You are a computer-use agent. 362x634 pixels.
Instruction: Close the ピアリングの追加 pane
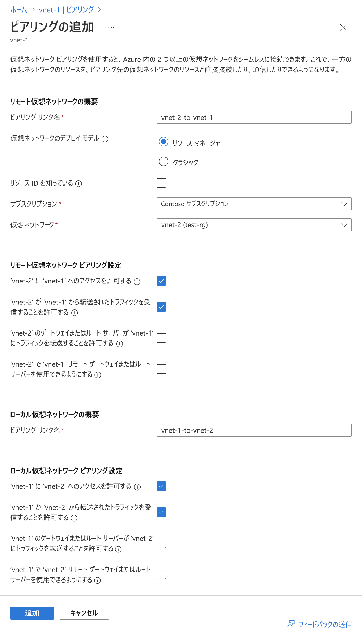pyautogui.click(x=343, y=27)
